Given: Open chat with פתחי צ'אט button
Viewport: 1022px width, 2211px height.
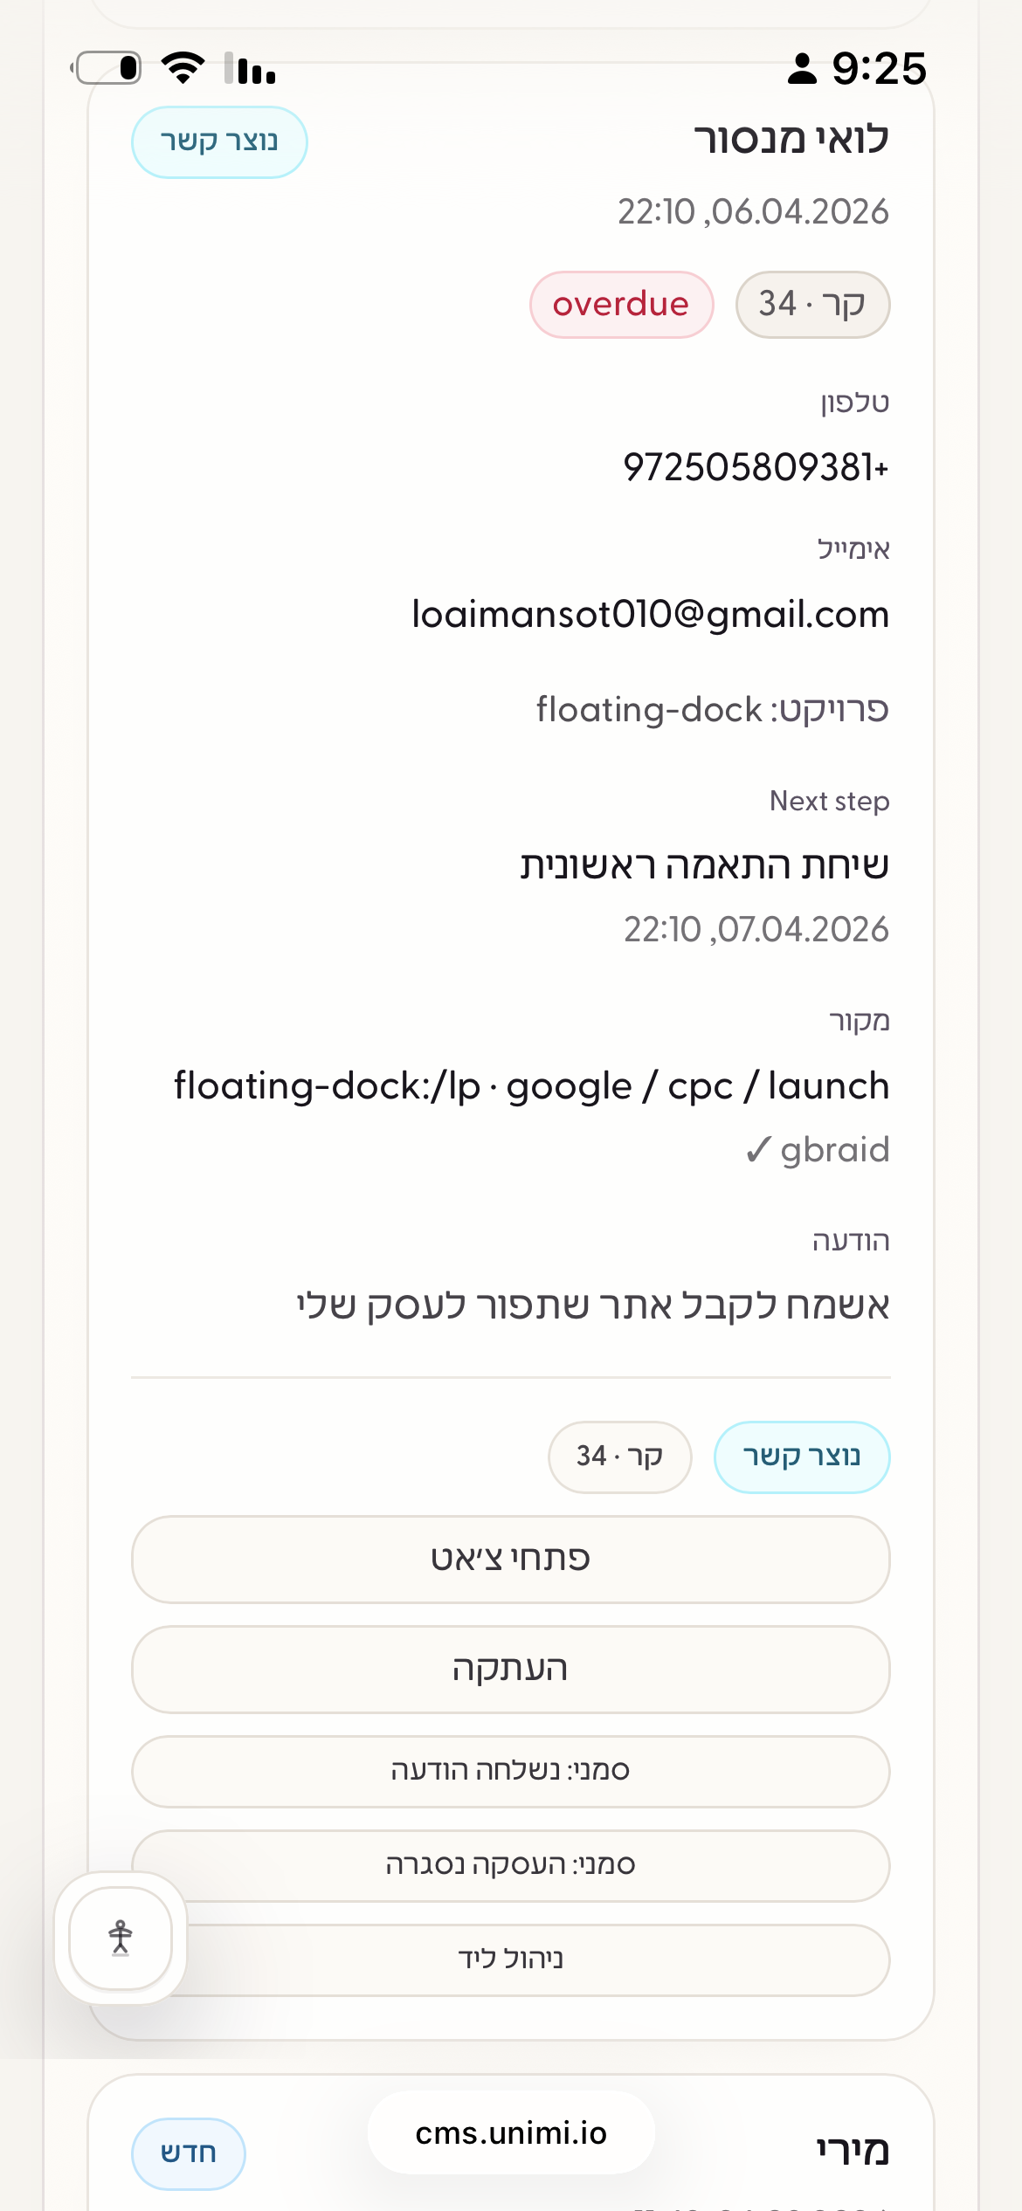Looking at the screenshot, I should (510, 1559).
